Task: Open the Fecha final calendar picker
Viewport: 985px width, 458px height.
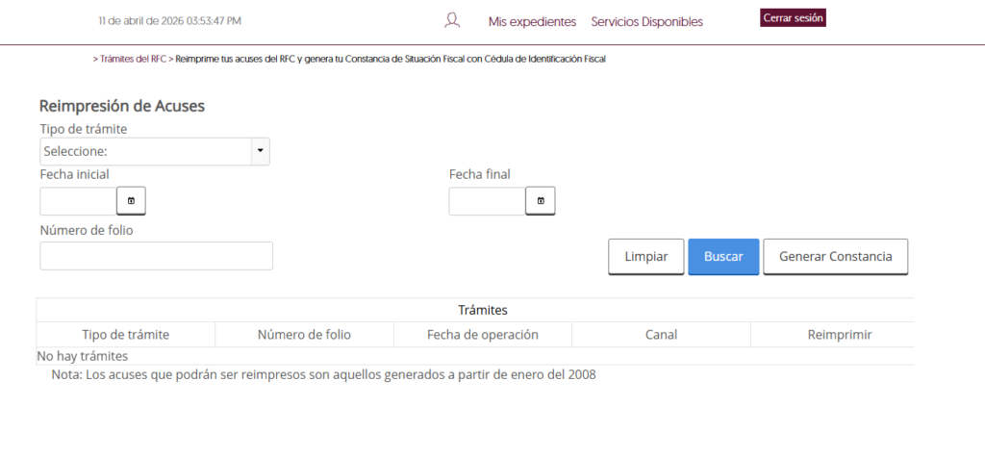Action: click(541, 201)
